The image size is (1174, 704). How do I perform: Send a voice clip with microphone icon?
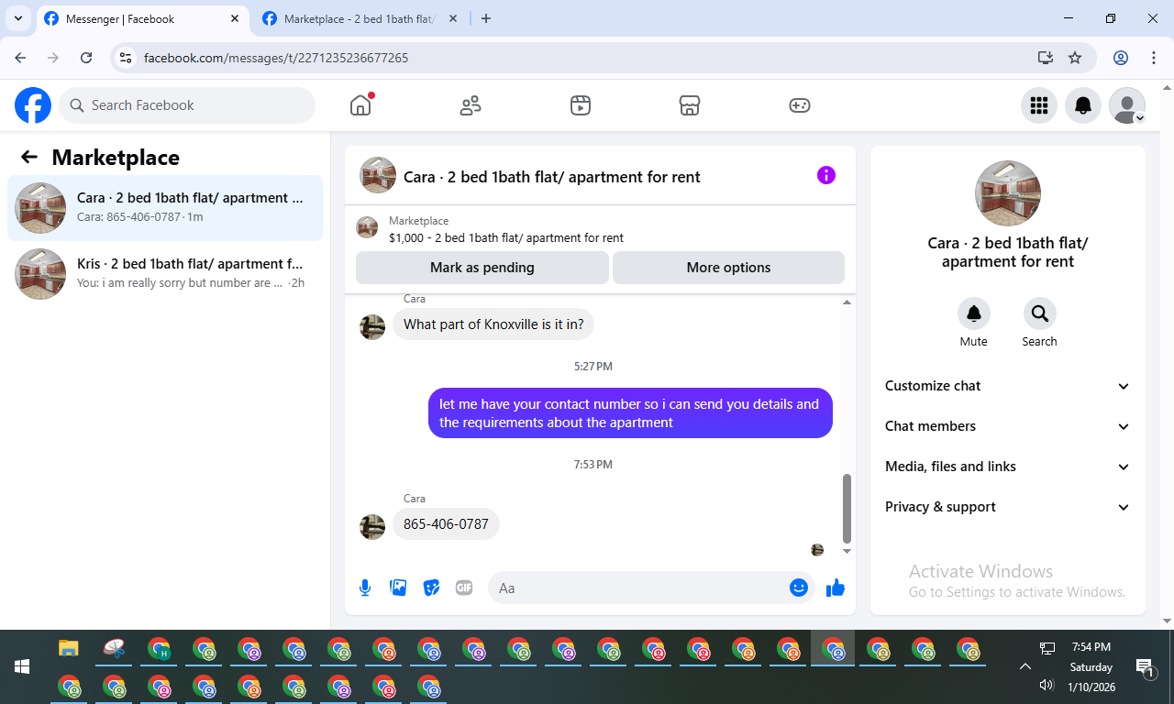click(365, 588)
